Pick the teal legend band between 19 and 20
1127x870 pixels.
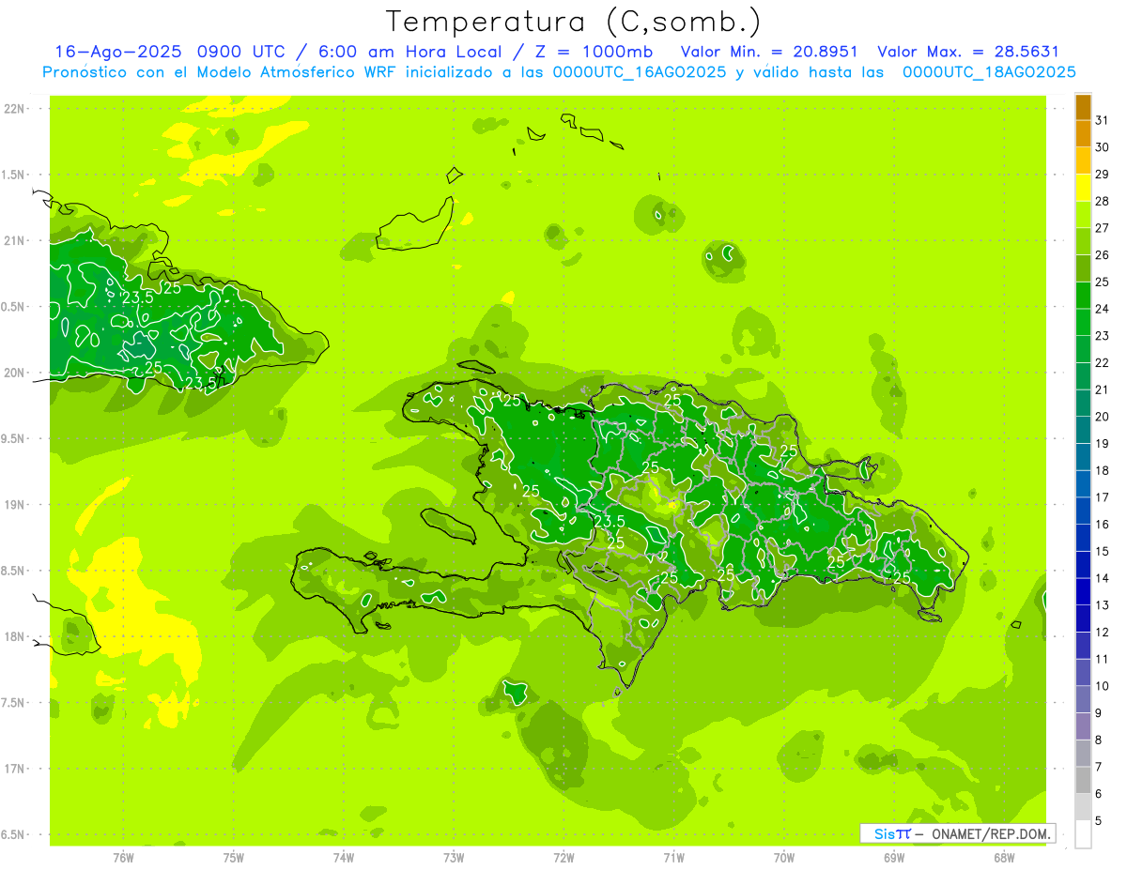[1083, 430]
